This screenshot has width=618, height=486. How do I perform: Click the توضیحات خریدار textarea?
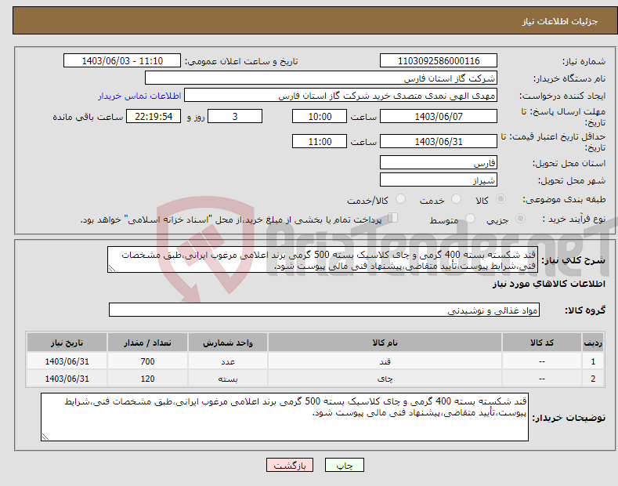[x=284, y=416]
